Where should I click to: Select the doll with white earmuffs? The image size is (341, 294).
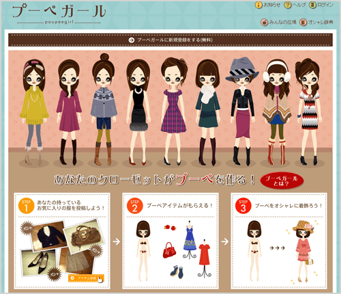(277, 111)
